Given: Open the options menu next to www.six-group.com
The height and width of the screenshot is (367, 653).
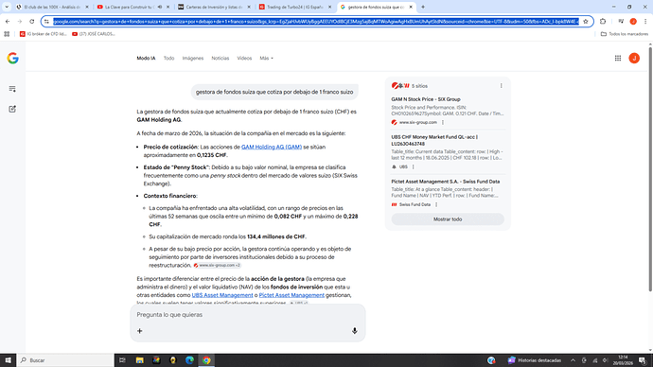Looking at the screenshot, I should click(x=443, y=122).
